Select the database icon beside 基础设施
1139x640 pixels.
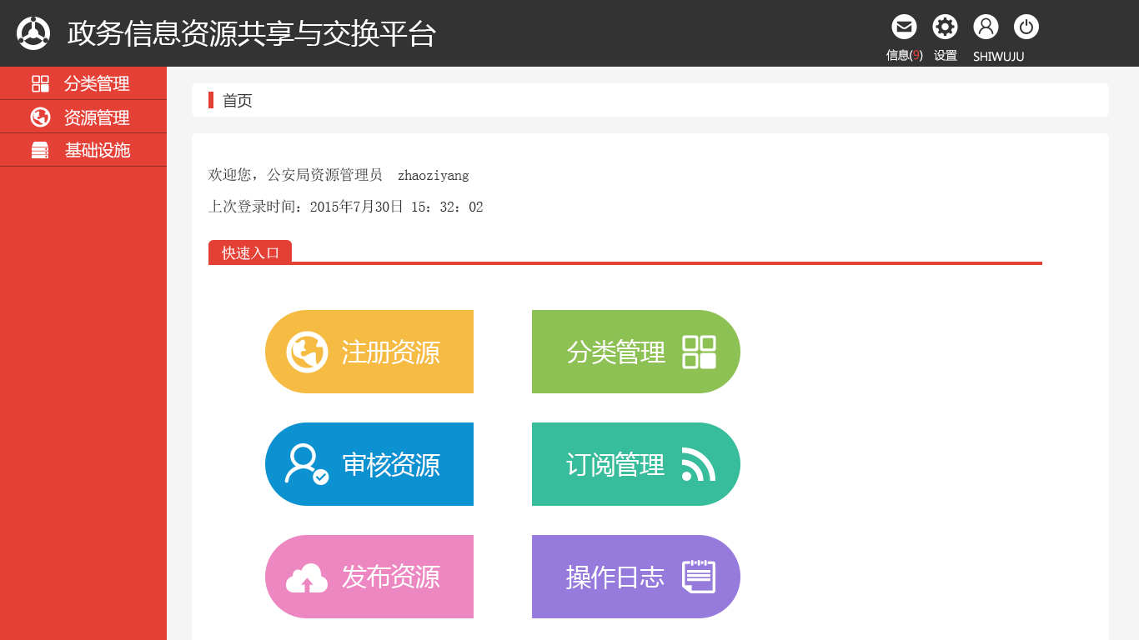coord(38,150)
